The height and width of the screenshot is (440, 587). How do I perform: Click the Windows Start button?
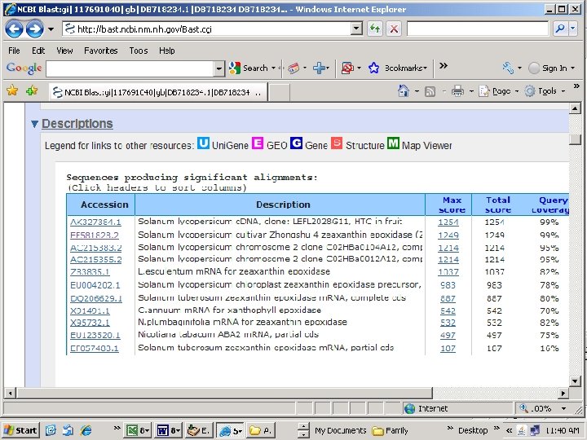(20, 430)
